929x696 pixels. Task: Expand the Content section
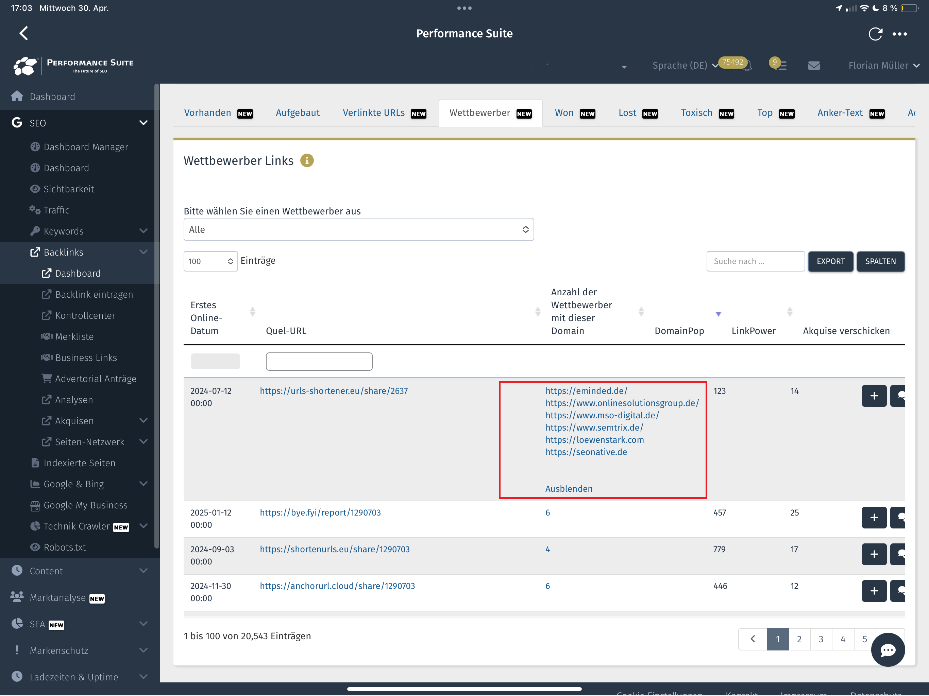(143, 571)
